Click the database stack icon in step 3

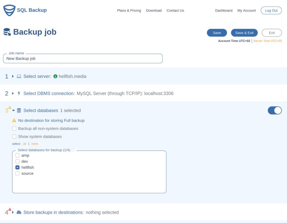pos(19,110)
